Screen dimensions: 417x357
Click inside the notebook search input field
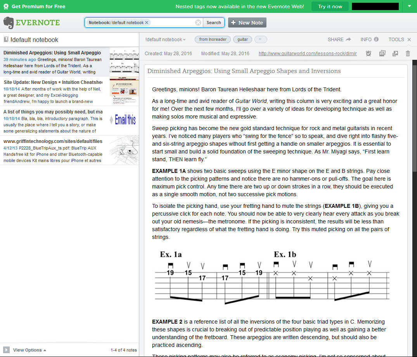click(173, 23)
